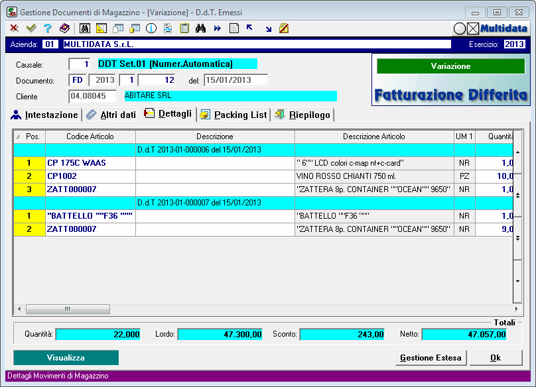Click the table with document icon
The image size is (536, 387).
(x=118, y=28)
